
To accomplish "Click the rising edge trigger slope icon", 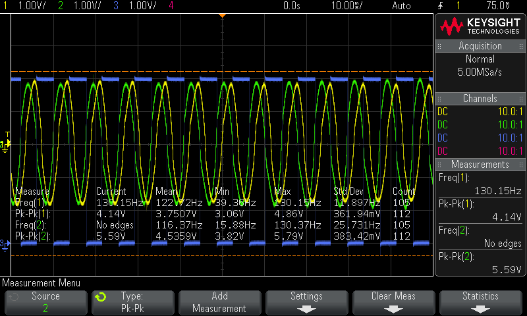I will 440,5.
